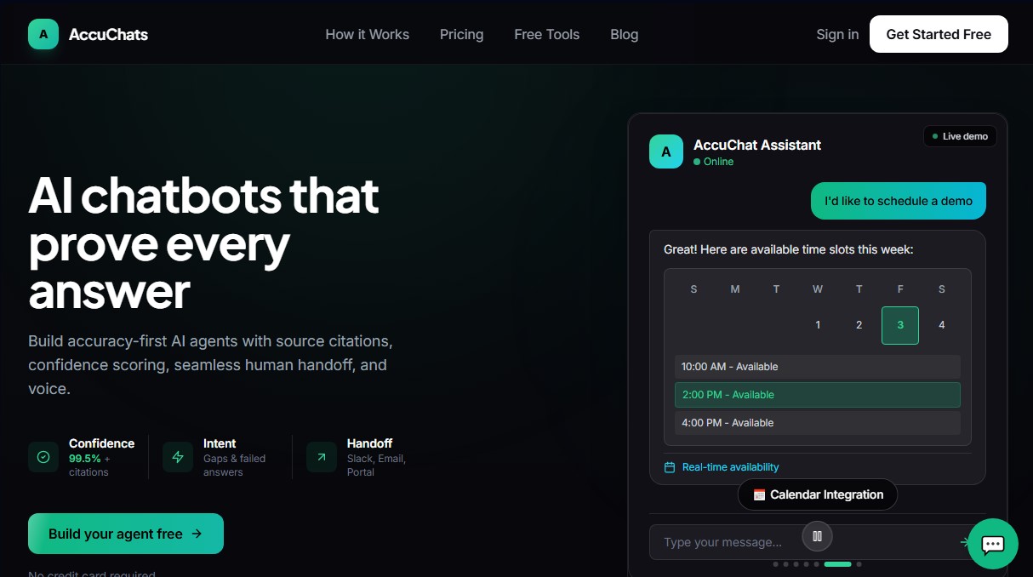Select highlighted day 3 in calendar
Viewport: 1033px width, 577px height.
point(900,325)
